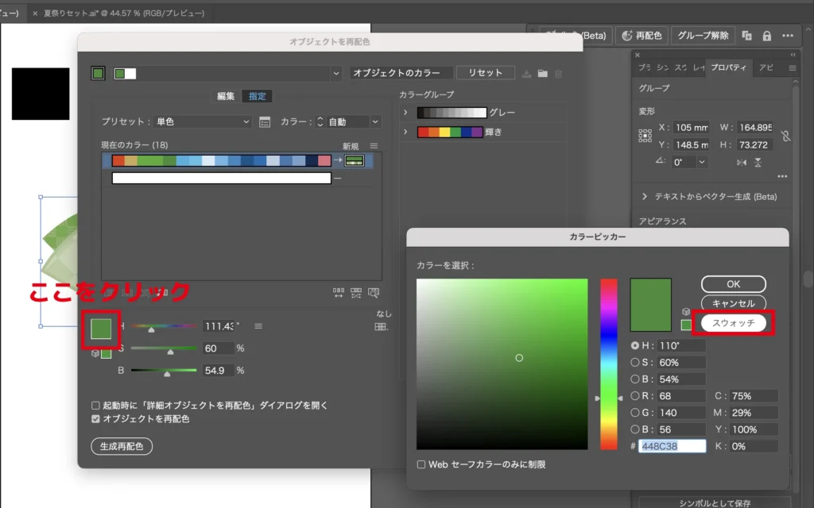Expand テキストからベクター生成 (Beta) section
The width and height of the screenshot is (814, 508).
pyautogui.click(x=644, y=196)
